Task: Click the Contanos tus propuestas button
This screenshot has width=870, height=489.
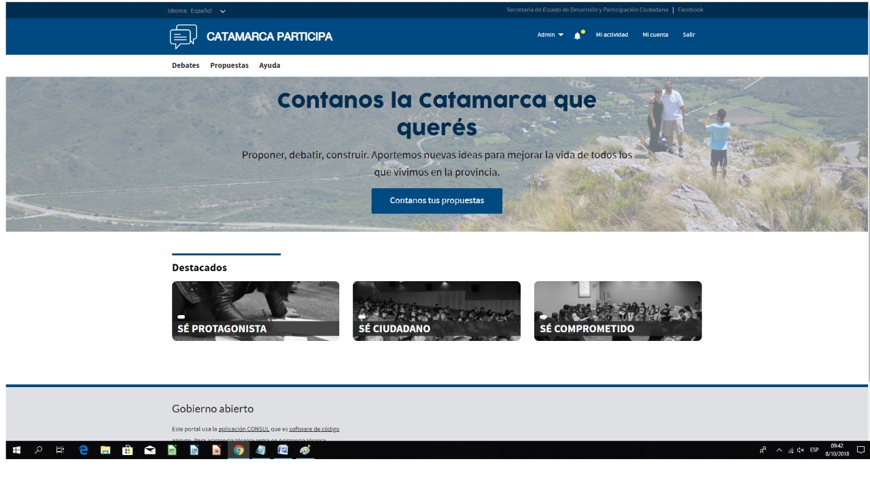Action: [436, 201]
